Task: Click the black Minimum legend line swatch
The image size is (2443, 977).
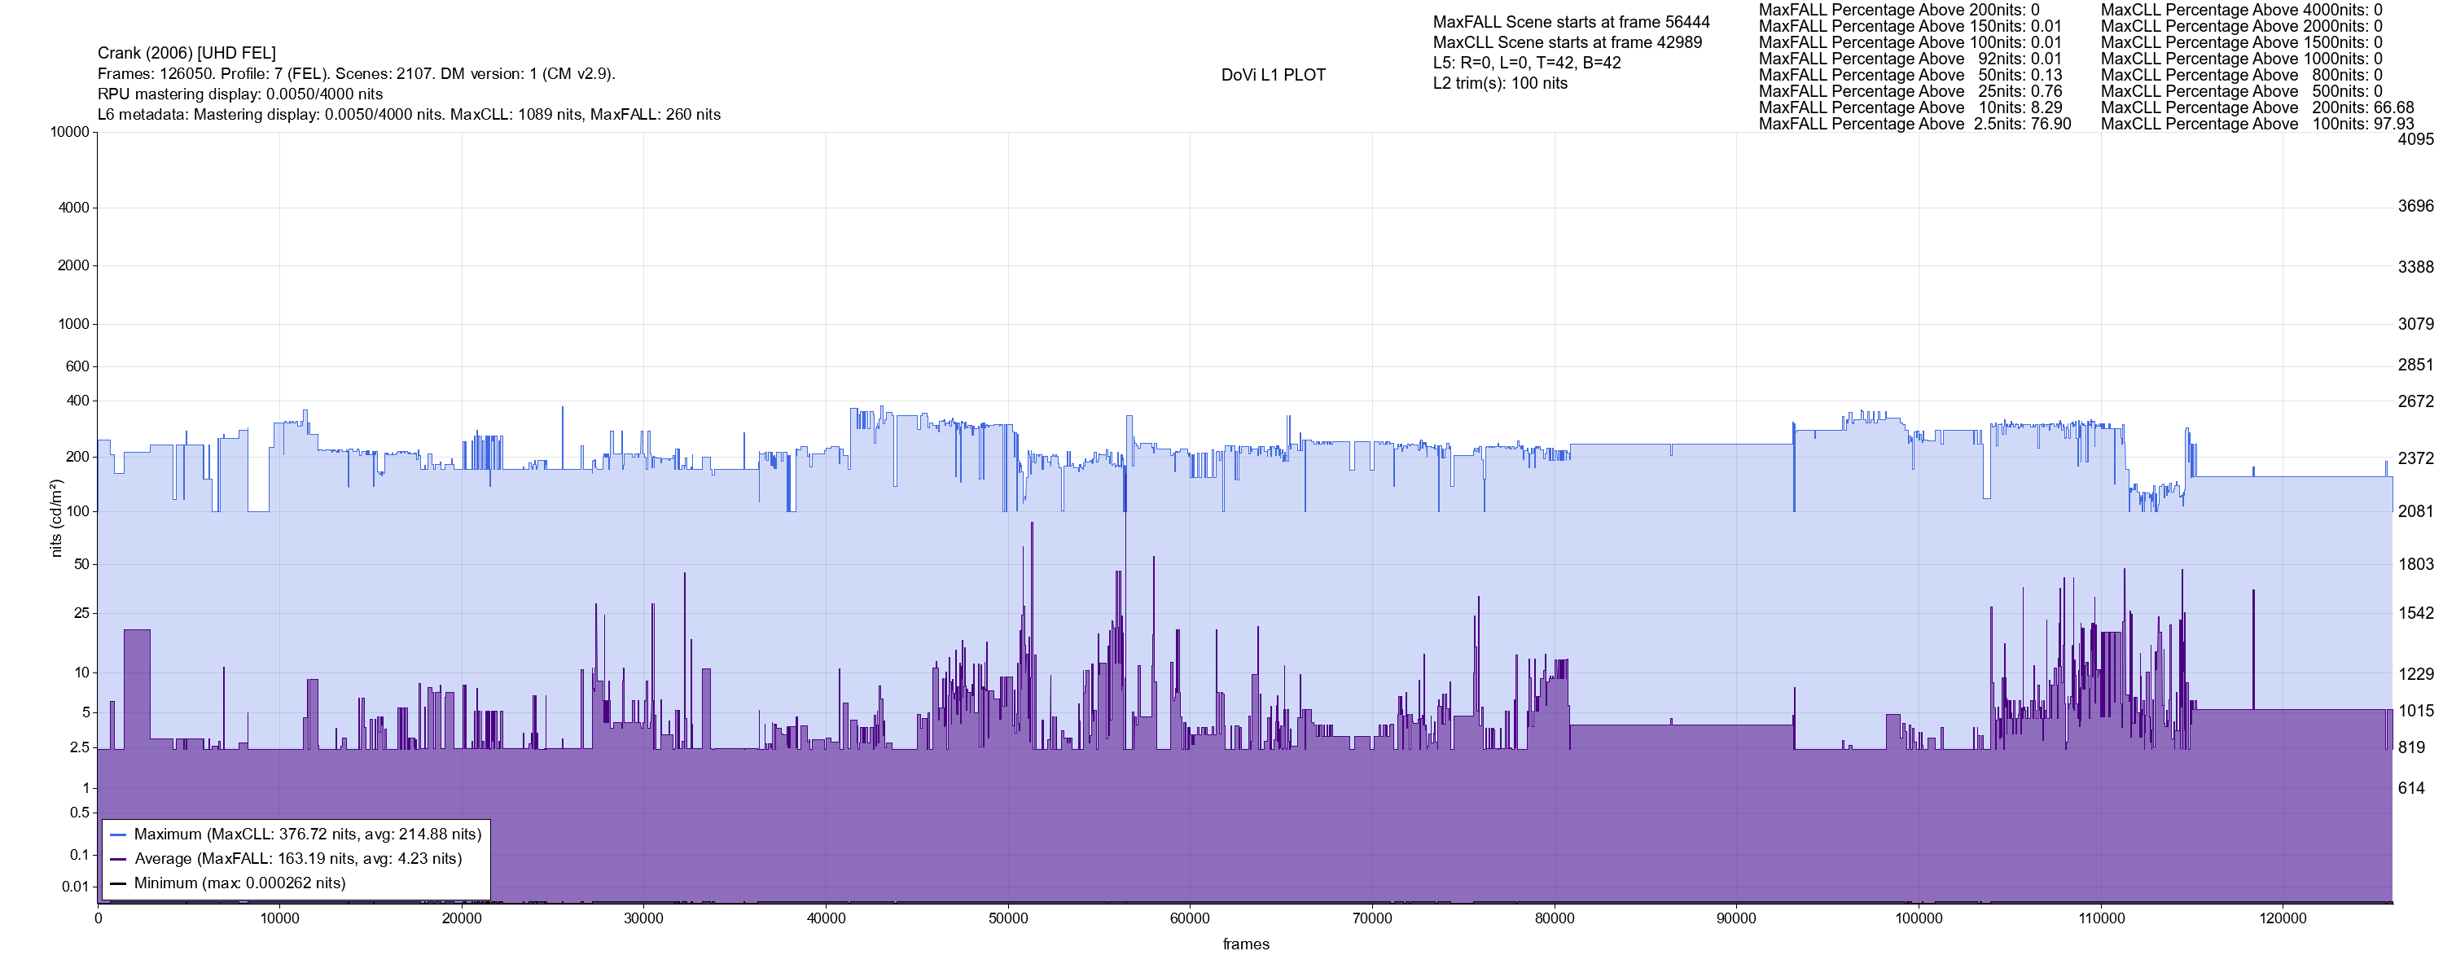Action: pos(117,883)
